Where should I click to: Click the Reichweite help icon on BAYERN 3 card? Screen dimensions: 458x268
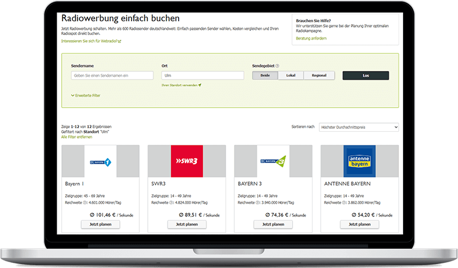258,203
